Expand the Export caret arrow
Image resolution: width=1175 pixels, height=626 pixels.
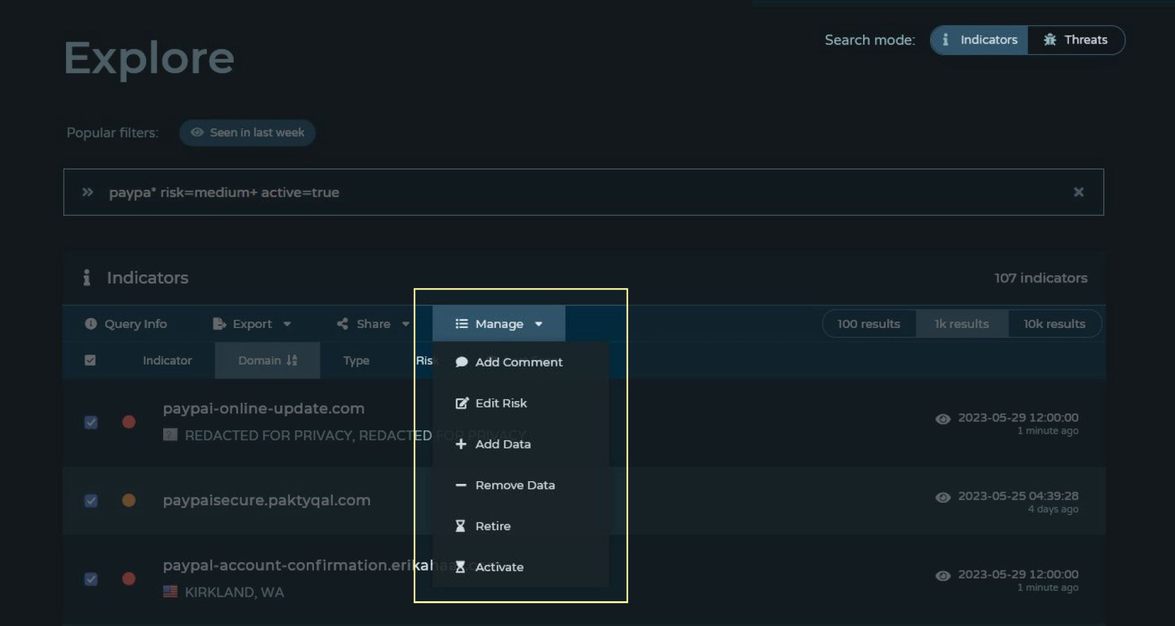click(287, 324)
